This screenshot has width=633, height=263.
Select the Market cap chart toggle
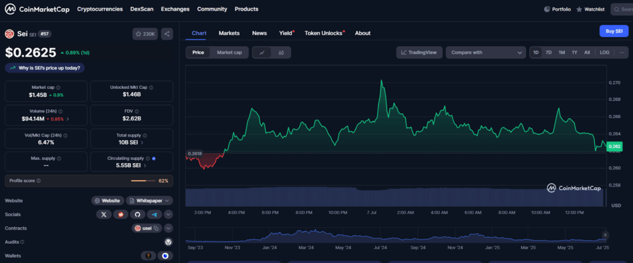coord(229,52)
